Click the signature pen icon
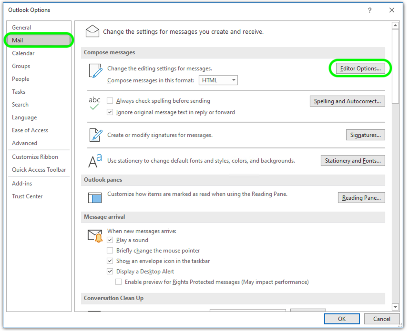Image resolution: width=409 pixels, height=331 pixels. pos(96,135)
